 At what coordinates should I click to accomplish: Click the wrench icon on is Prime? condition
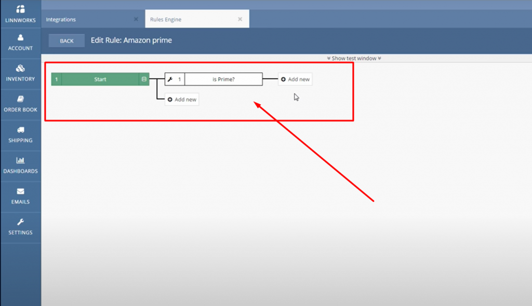click(x=170, y=79)
